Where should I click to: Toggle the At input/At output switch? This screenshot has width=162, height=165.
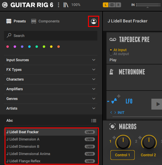point(111,52)
